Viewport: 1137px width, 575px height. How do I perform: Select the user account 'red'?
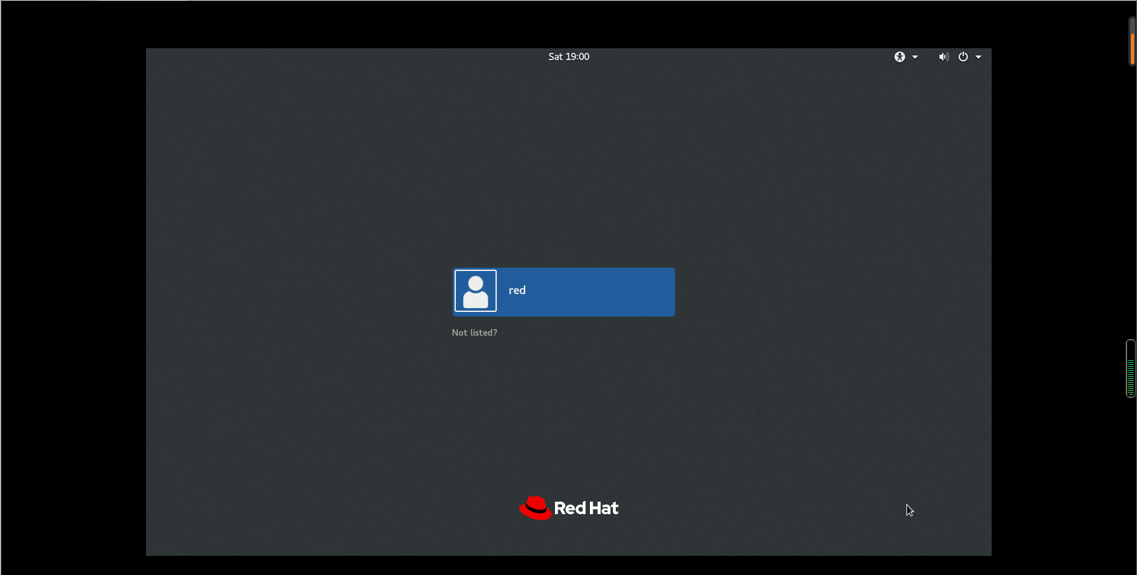click(564, 292)
